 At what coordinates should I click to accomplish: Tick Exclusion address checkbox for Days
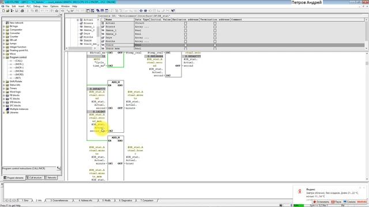(186, 38)
